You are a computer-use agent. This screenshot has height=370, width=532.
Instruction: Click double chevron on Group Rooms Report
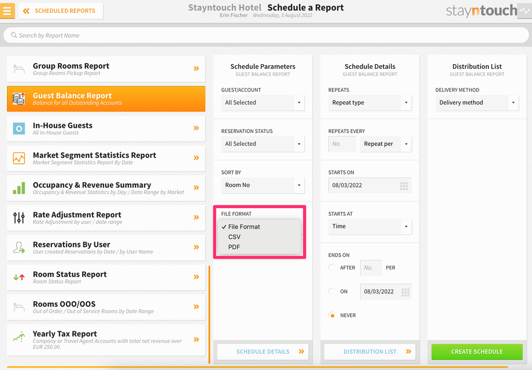(196, 68)
